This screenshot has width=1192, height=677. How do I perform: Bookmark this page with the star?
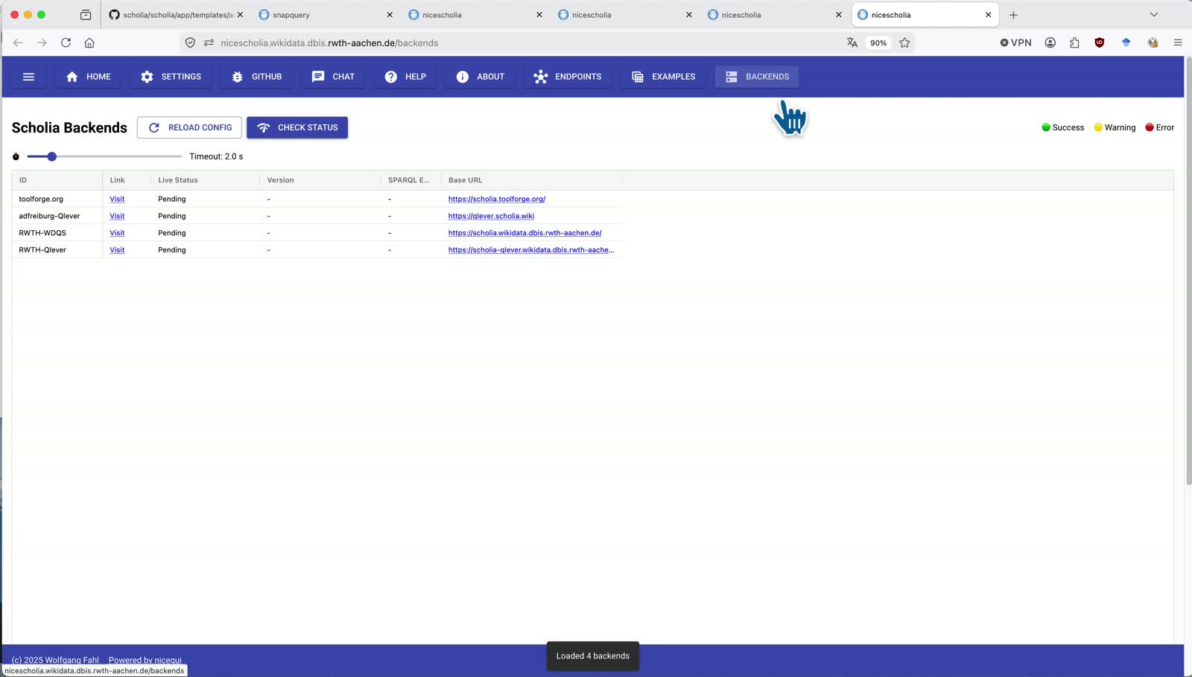[x=904, y=43]
